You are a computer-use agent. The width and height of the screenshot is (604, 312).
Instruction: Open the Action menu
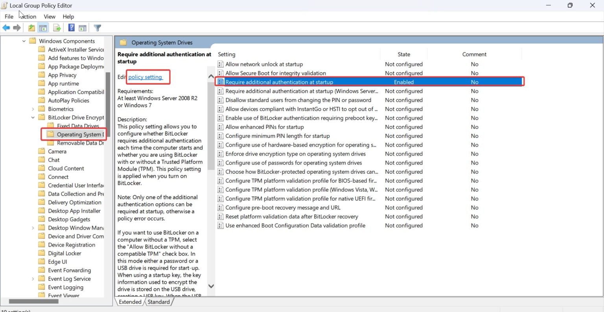[28, 17]
